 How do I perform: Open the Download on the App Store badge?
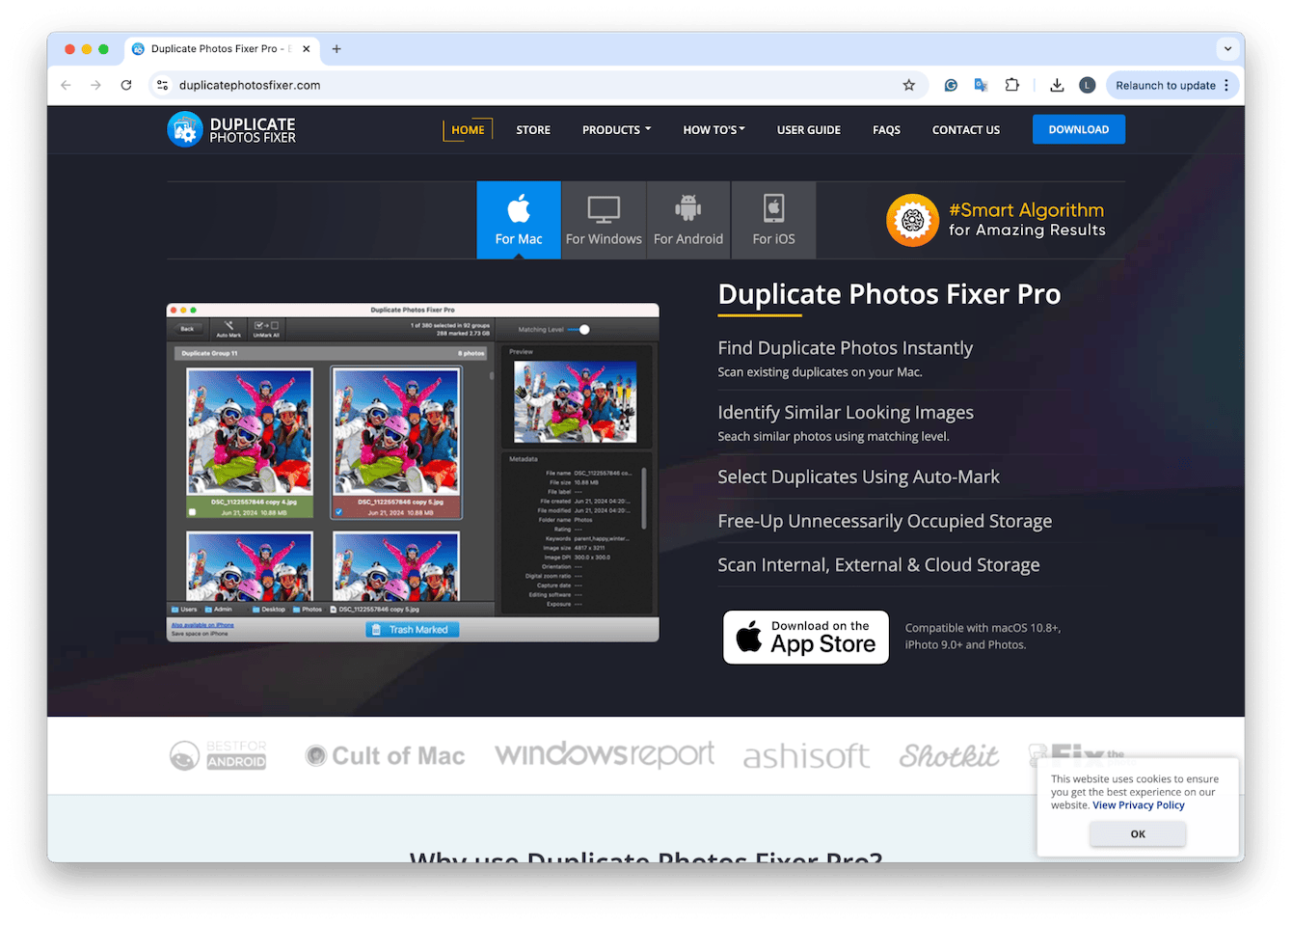point(805,637)
